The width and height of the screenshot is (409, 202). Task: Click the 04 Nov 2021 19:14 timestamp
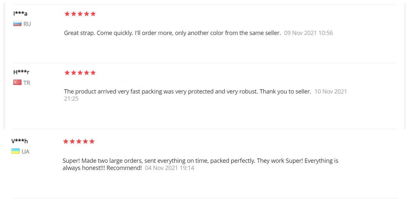tap(169, 168)
